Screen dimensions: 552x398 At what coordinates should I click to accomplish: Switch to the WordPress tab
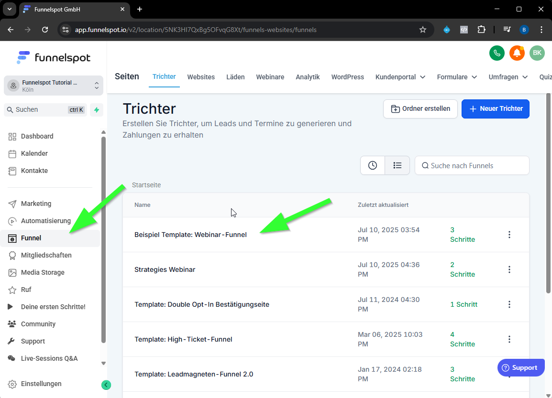click(347, 77)
